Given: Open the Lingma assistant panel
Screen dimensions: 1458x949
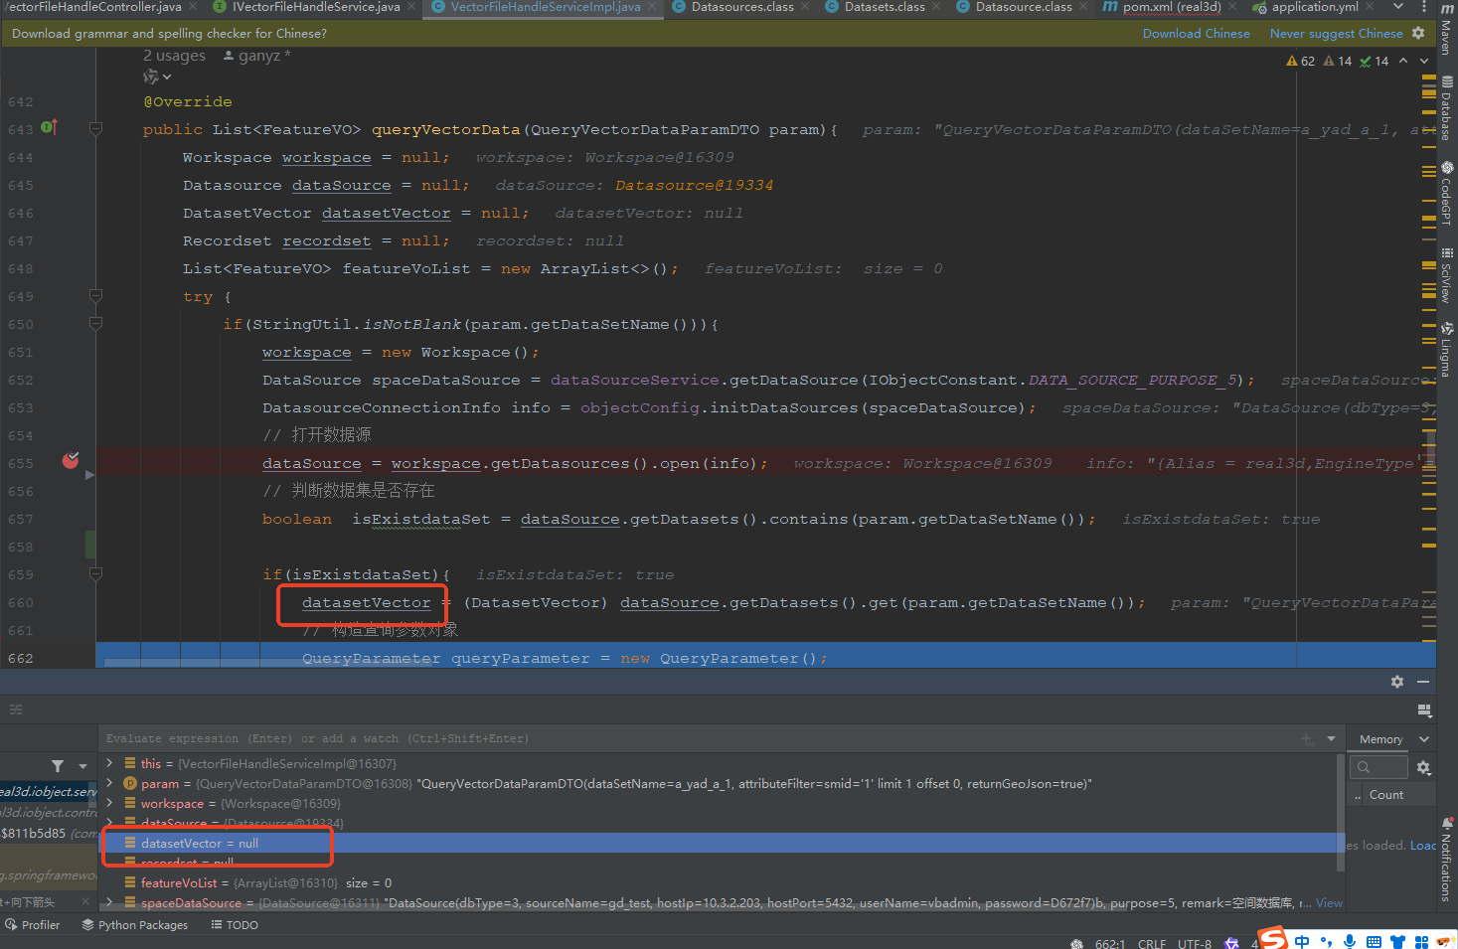Looking at the screenshot, I should 1447,350.
